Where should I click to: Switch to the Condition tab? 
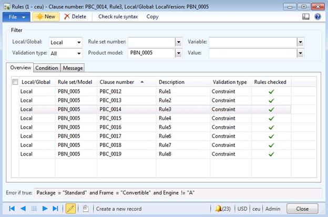click(x=46, y=68)
